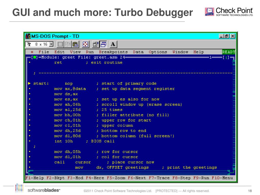260x195 pixels.
Task: Click the 'mov ch,01h' code line
Action: (x=103, y=120)
